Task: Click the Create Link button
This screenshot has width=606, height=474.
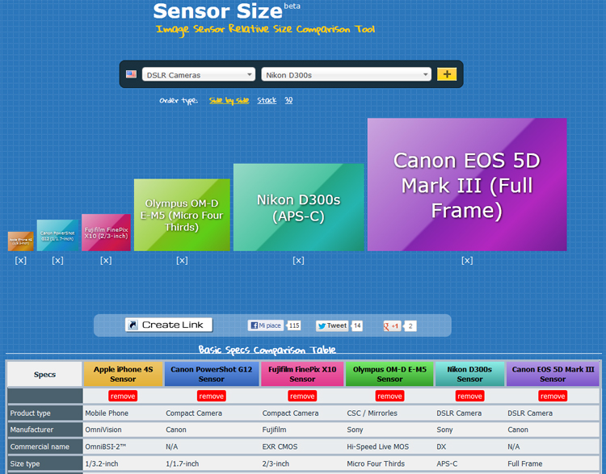Action: [x=169, y=325]
